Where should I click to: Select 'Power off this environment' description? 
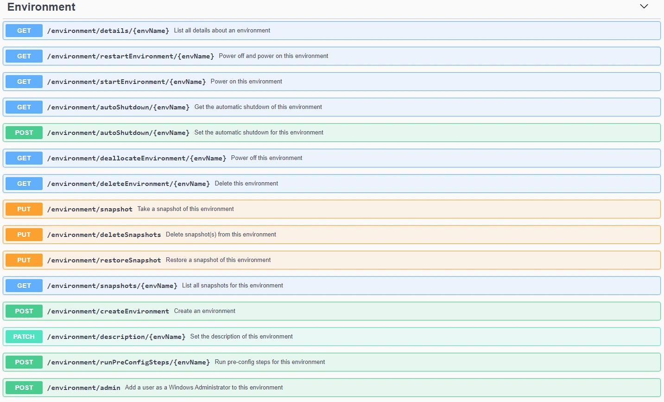[x=266, y=158]
